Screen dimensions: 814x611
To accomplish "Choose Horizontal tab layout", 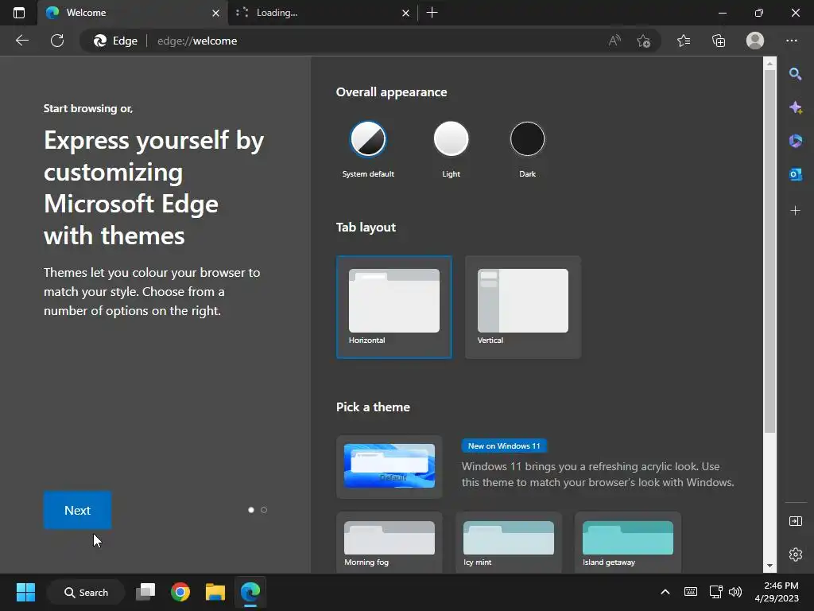I will [x=394, y=307].
